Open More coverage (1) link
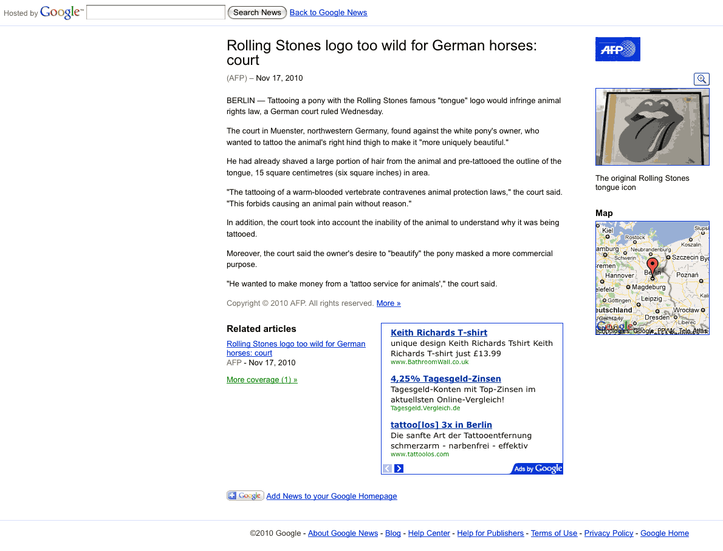Image resolution: width=723 pixels, height=551 pixels. tap(262, 380)
